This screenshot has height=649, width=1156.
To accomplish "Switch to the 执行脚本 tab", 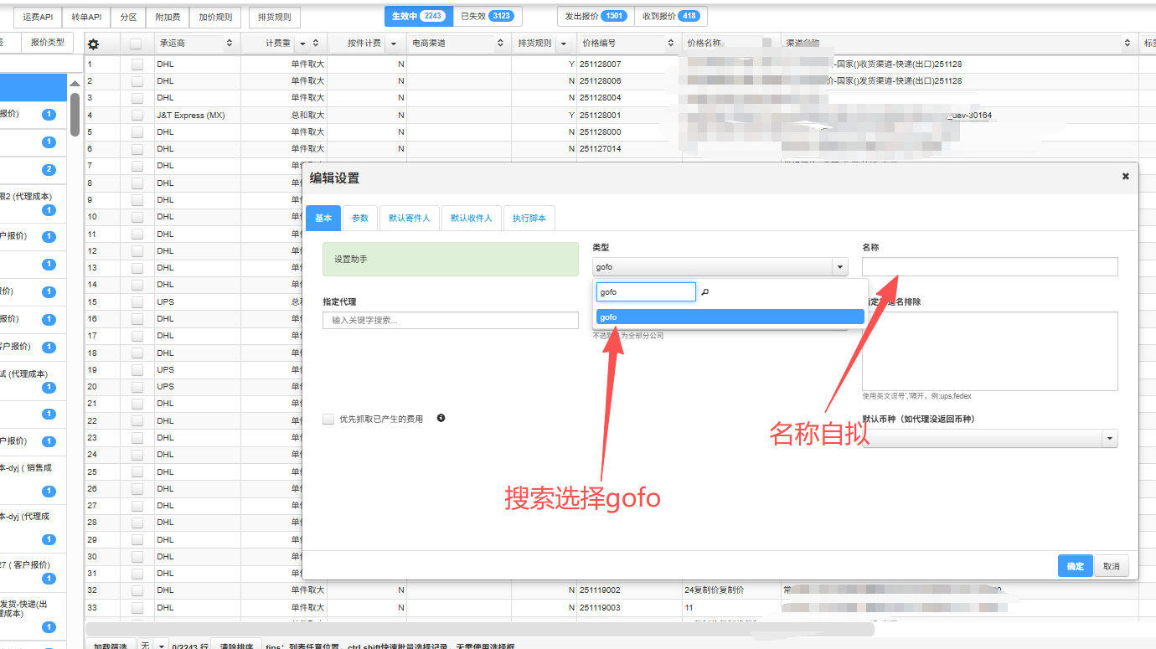I will coord(529,218).
